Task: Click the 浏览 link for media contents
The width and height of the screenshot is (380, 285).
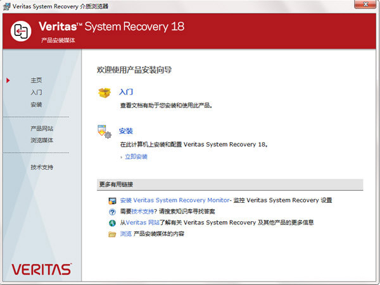Action: [126, 234]
